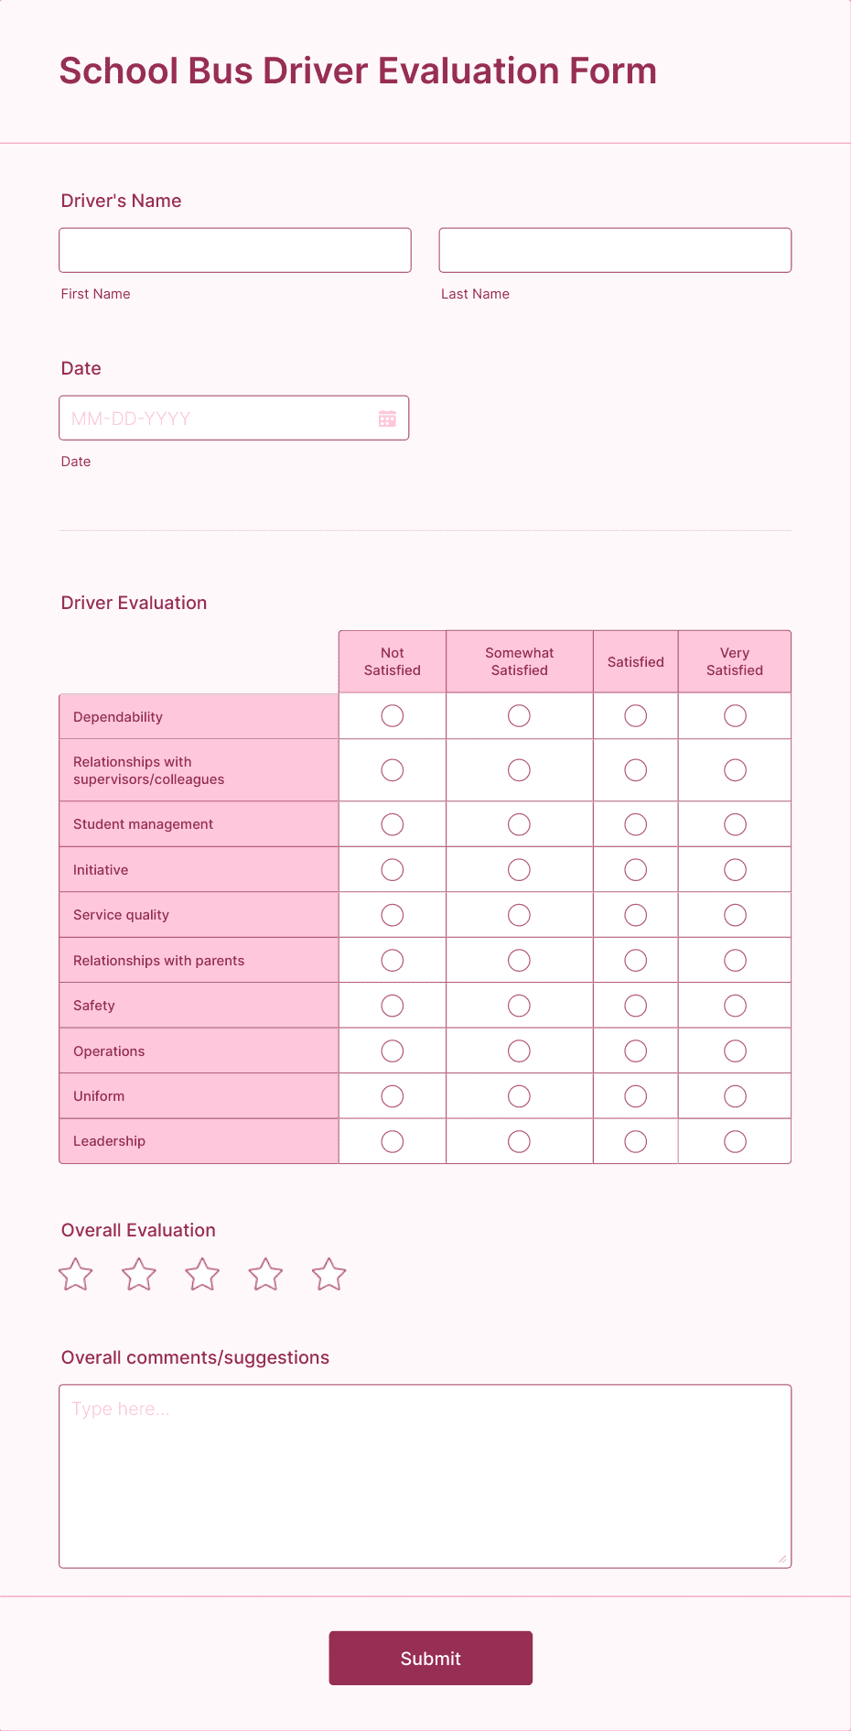Mark "Satisfied" for Relationships with parents
The image size is (851, 1731).
pos(635,960)
